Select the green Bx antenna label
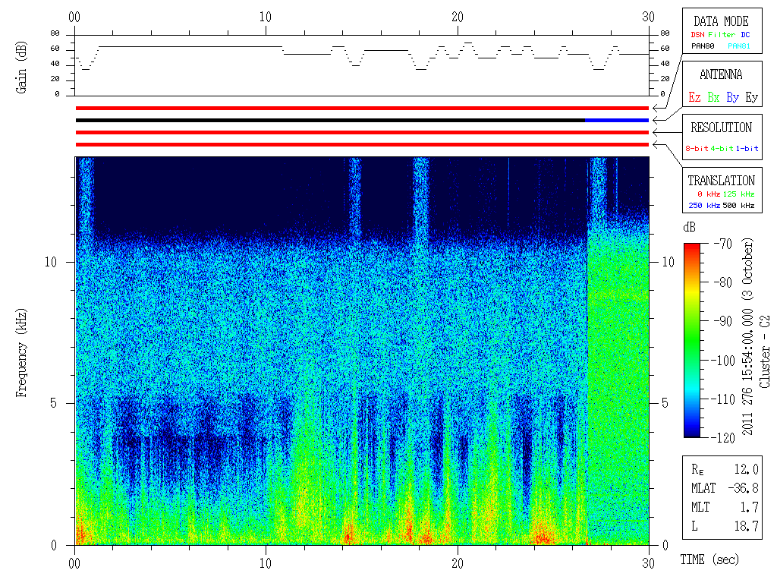 pyautogui.click(x=713, y=97)
